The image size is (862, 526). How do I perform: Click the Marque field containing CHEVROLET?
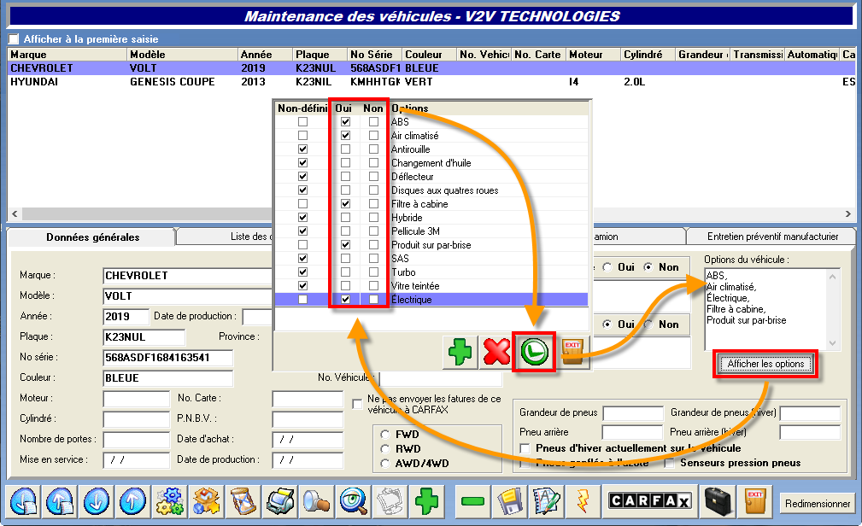(x=187, y=275)
